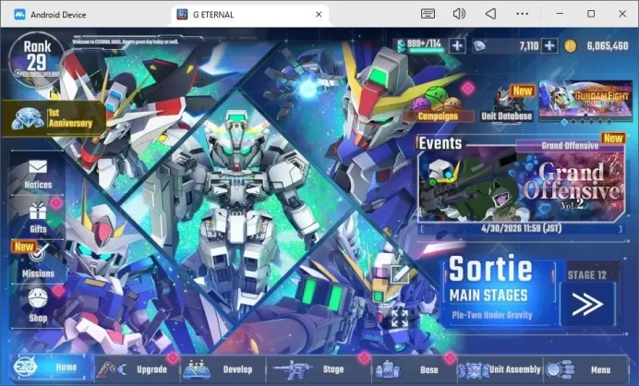639x386 pixels.
Task: Switch to the Stage tab
Action: [318, 369]
